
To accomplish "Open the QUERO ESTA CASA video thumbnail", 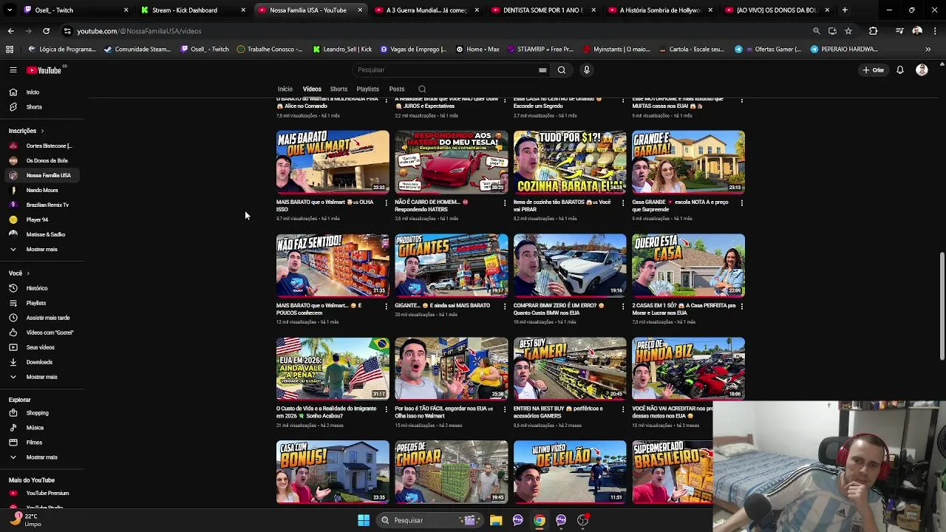I will 688,265.
